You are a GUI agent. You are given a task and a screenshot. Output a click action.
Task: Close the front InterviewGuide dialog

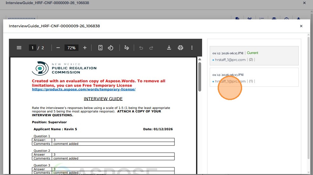[x=301, y=26]
